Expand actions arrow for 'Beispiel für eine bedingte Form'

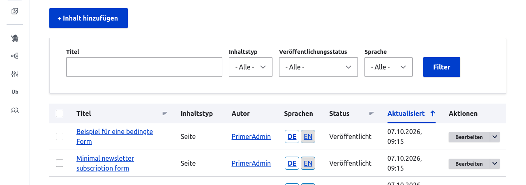(x=495, y=137)
